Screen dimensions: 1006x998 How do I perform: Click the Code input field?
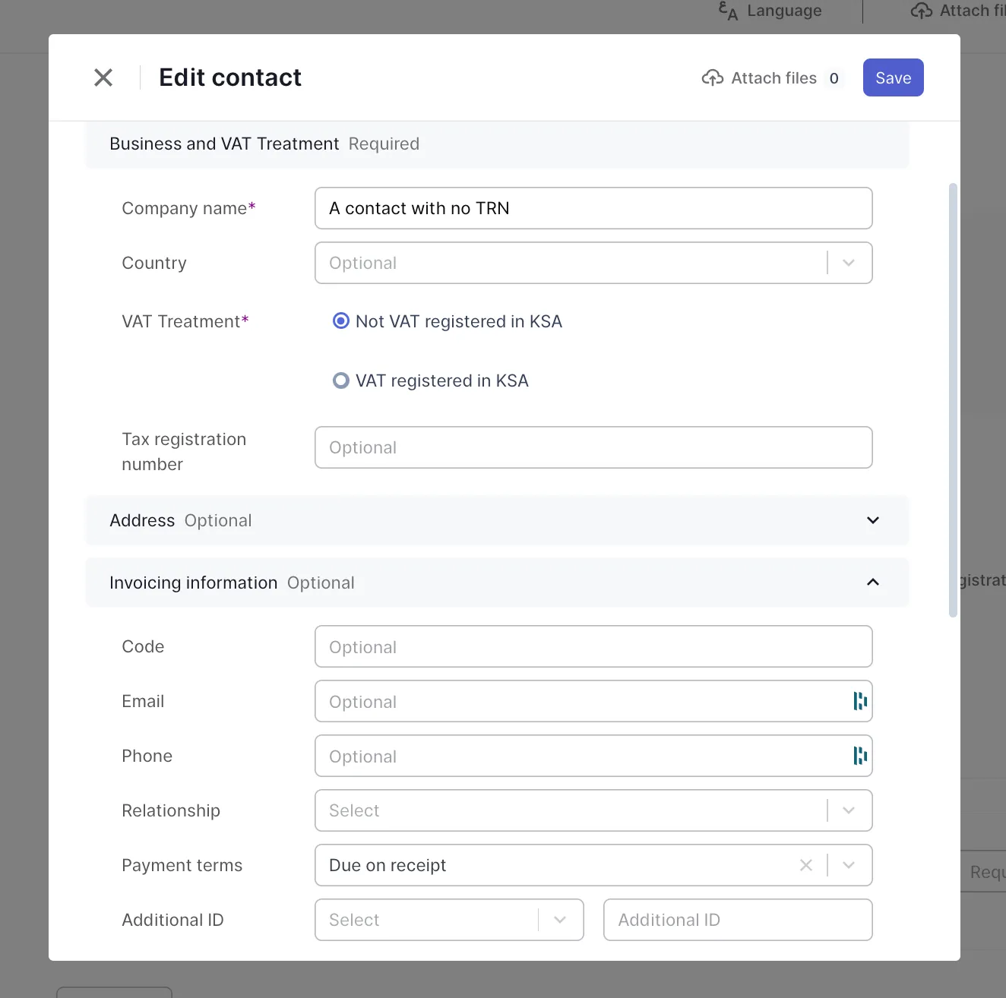(593, 646)
